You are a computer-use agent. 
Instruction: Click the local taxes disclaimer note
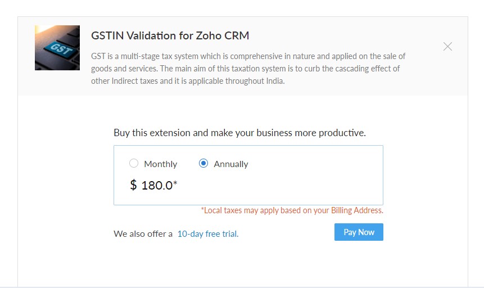[292, 211]
